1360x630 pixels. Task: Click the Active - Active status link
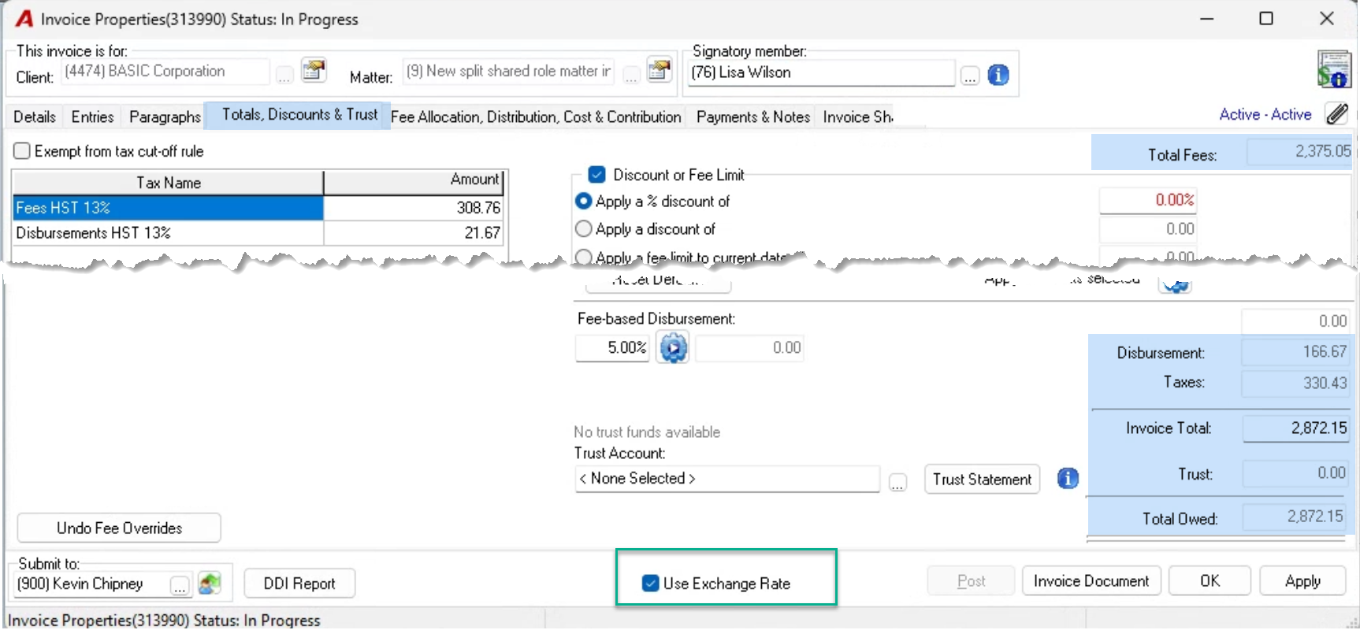click(x=1265, y=114)
